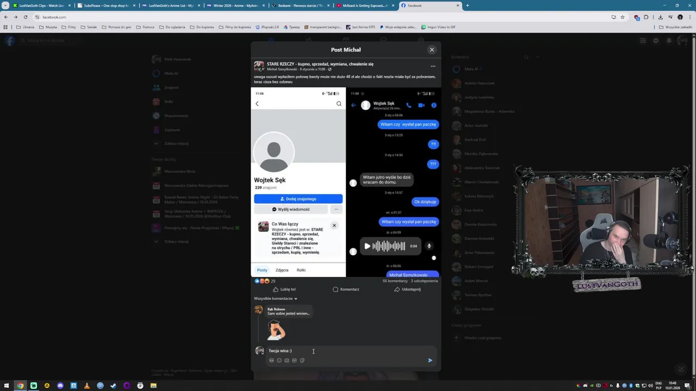
Task: Open the emoji picker in comment box
Action: coord(279,360)
